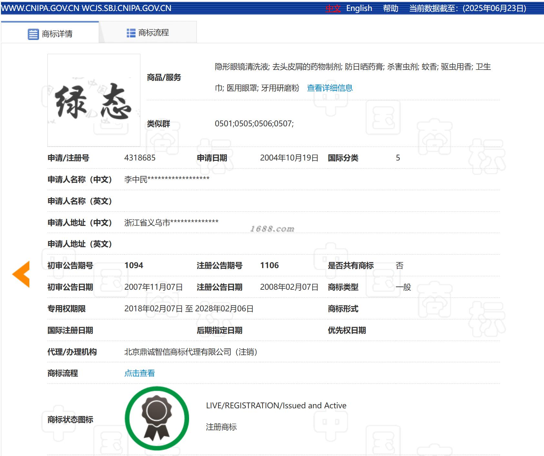Select shared trademark value 否
Image resolution: width=544 pixels, height=456 pixels.
(400, 266)
